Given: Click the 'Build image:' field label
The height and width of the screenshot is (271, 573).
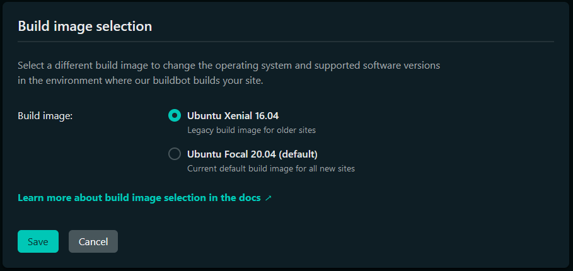Looking at the screenshot, I should [45, 116].
